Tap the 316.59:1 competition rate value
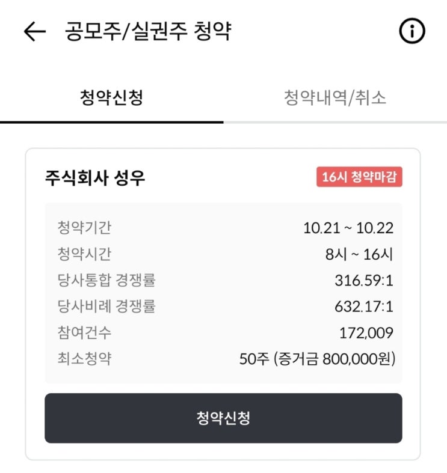447x473 pixels. tap(364, 281)
